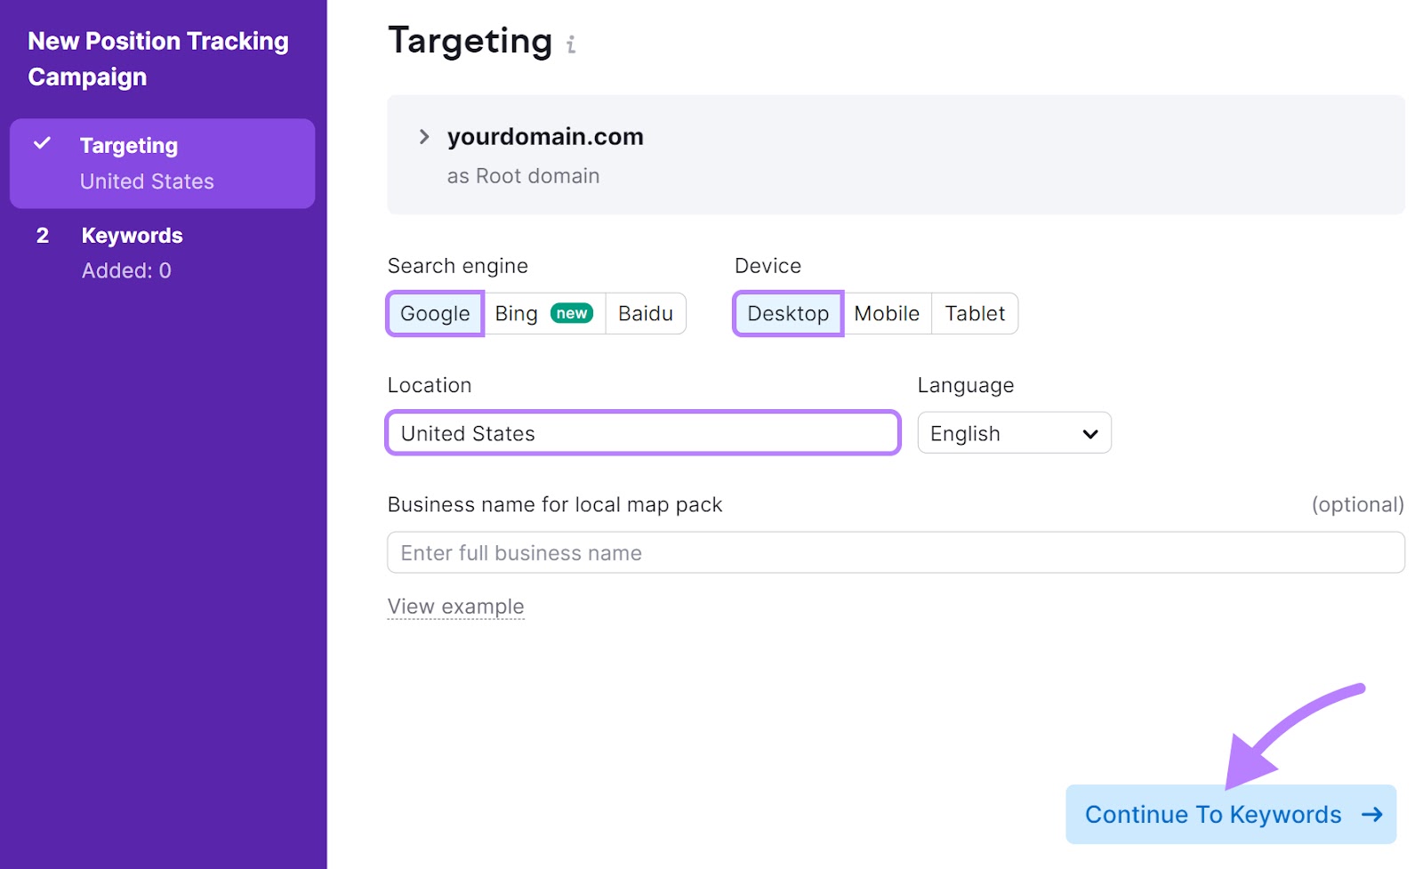The width and height of the screenshot is (1423, 869).
Task: Select Baidu search engine
Action: pos(646,314)
